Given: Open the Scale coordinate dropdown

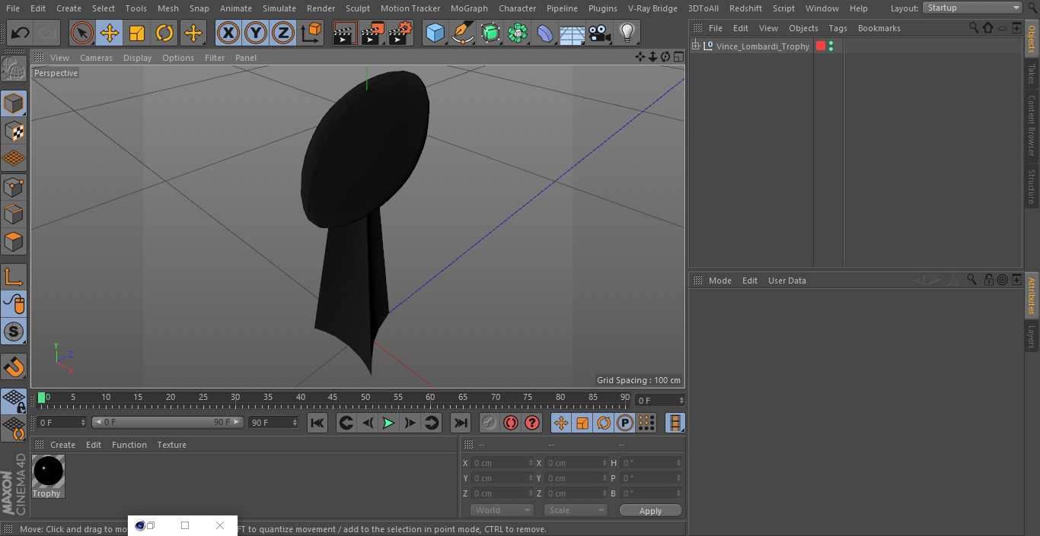Looking at the screenshot, I should [x=576, y=510].
